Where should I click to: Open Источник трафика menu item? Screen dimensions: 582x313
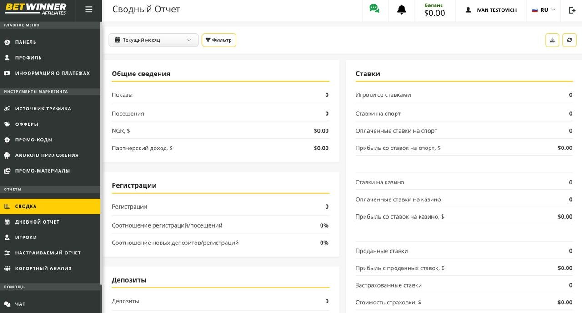click(43, 109)
